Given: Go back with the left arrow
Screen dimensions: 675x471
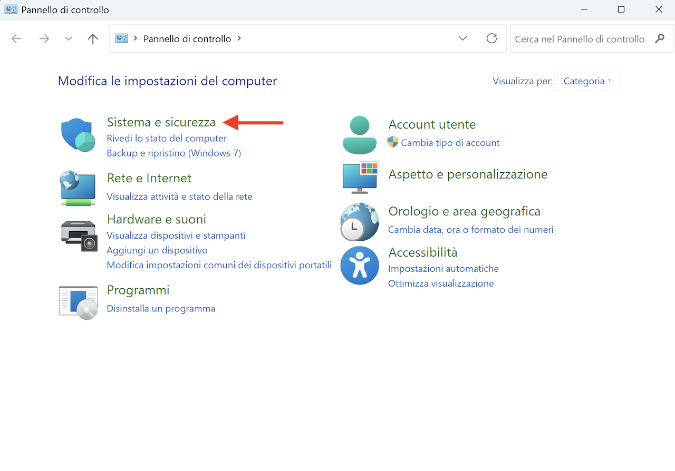Looking at the screenshot, I should (16, 38).
